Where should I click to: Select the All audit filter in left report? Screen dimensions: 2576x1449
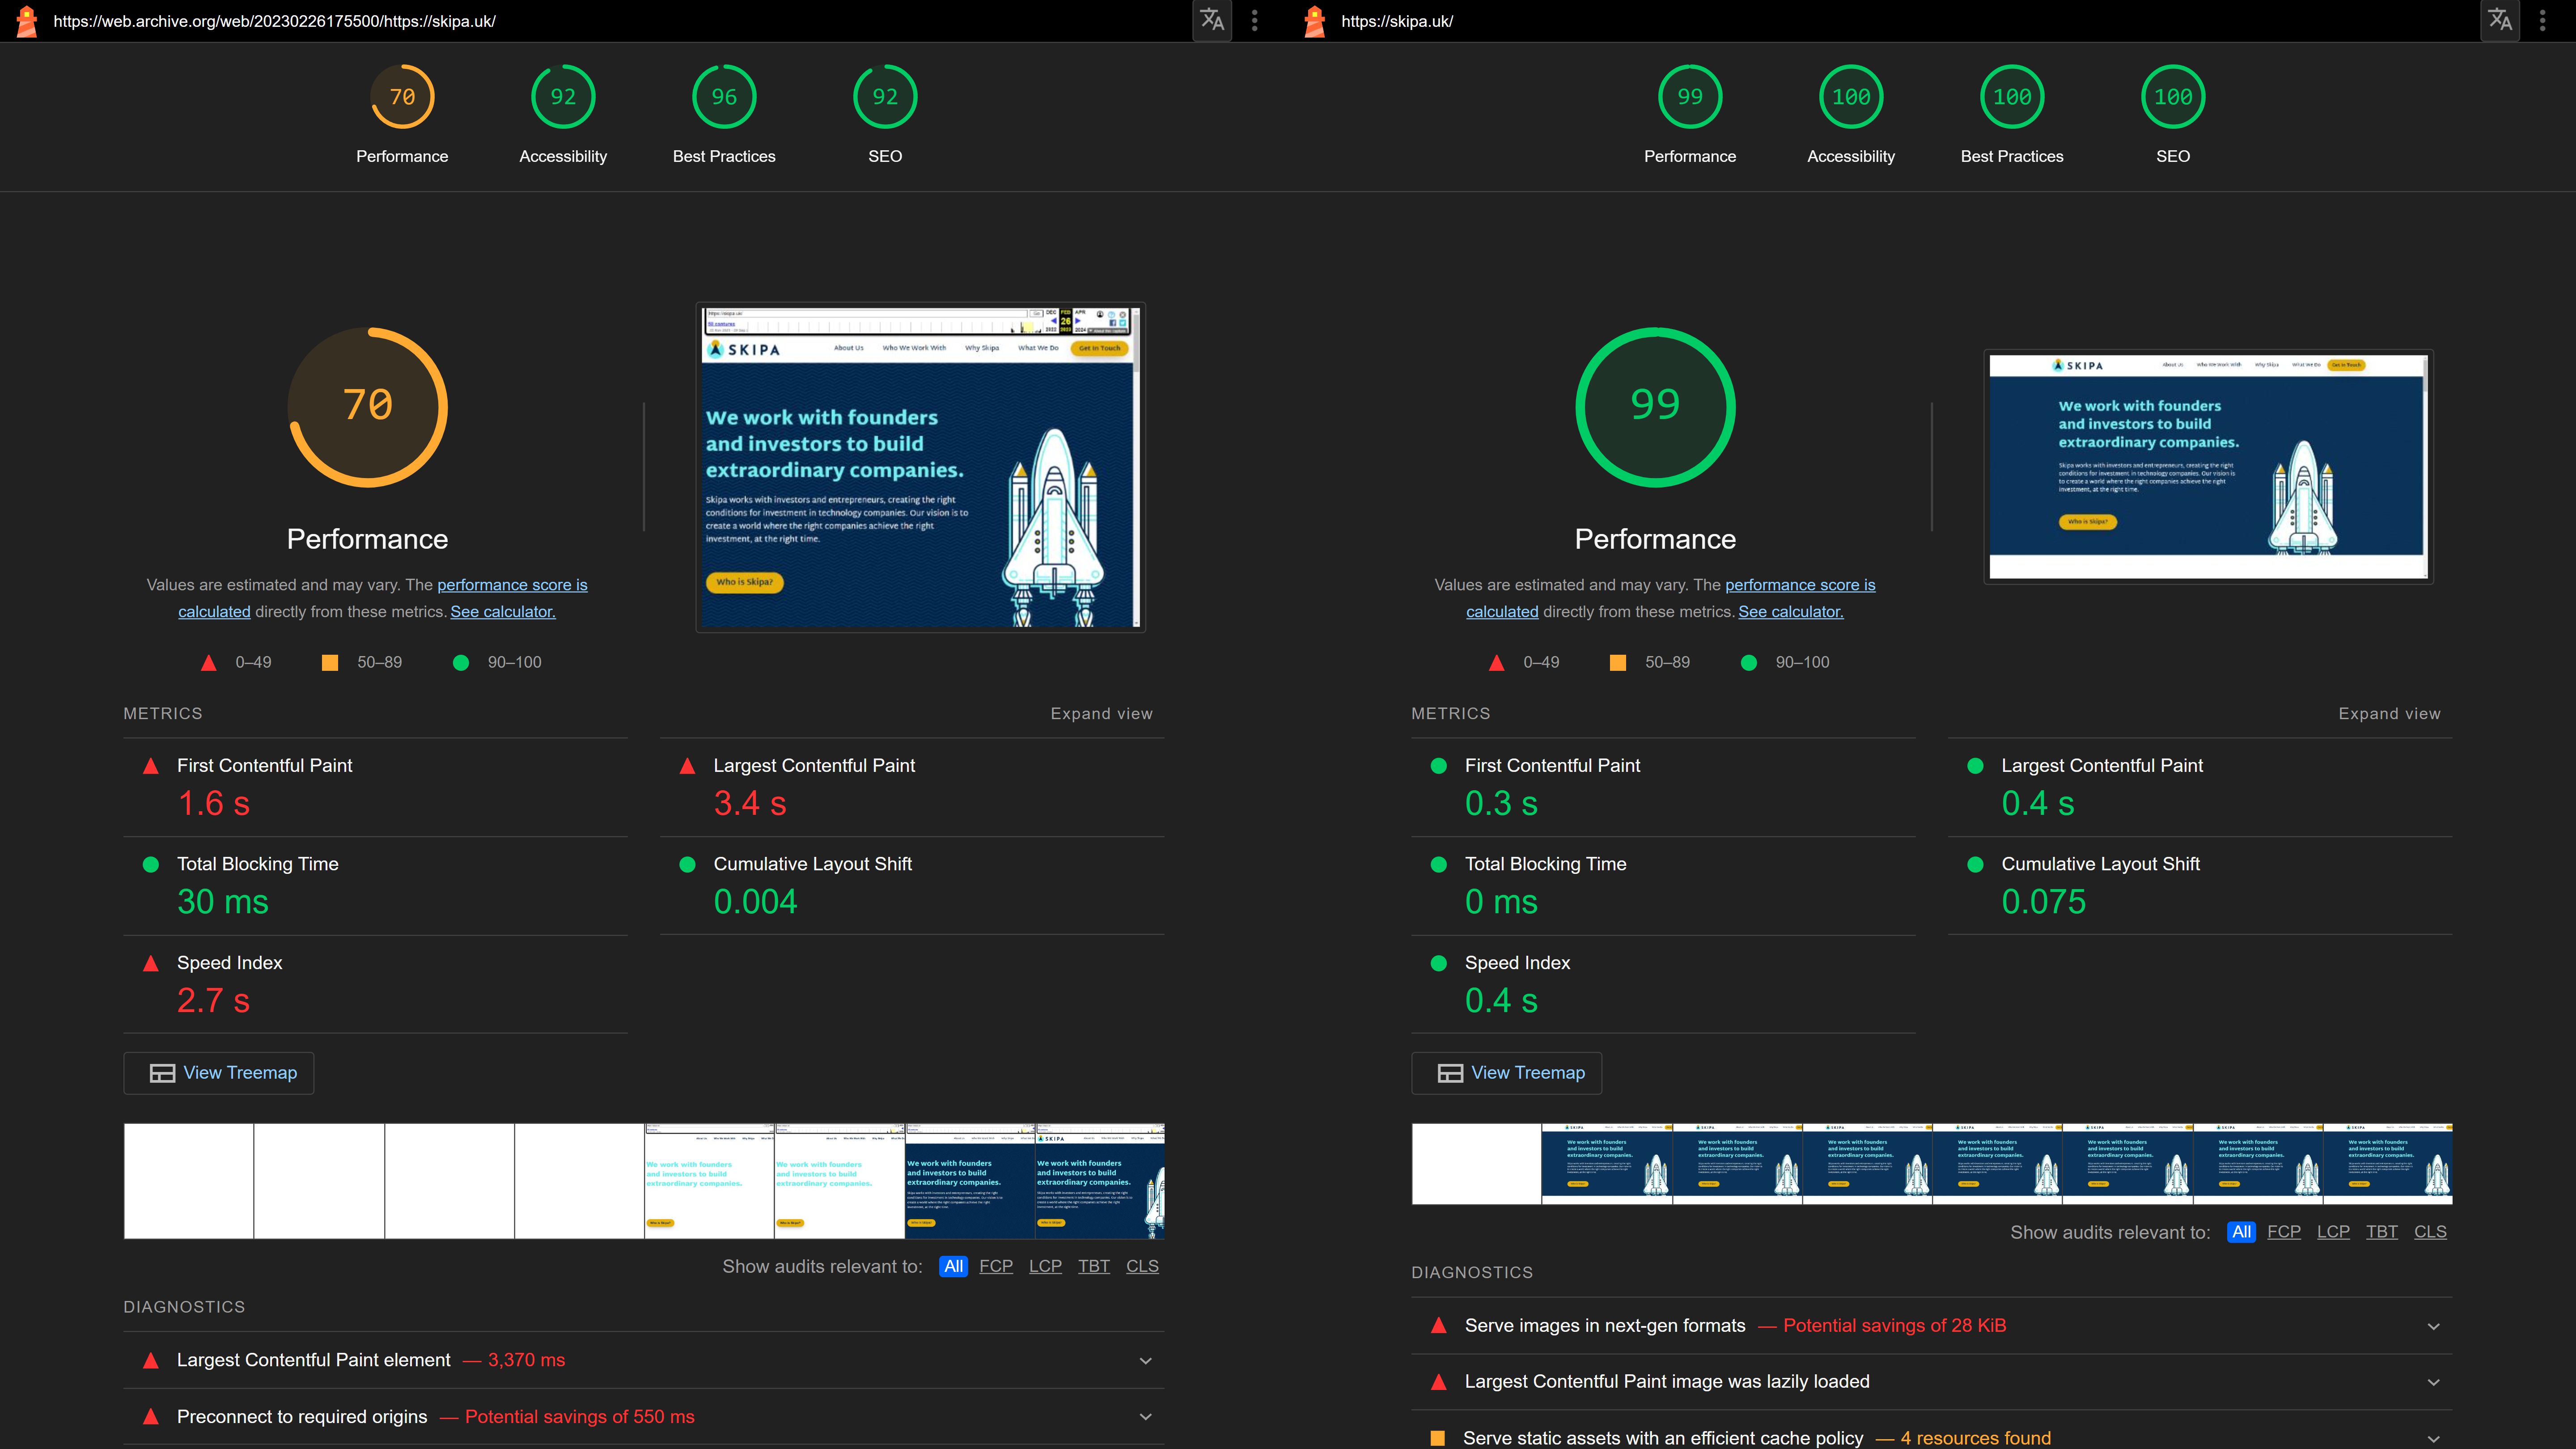point(953,1266)
